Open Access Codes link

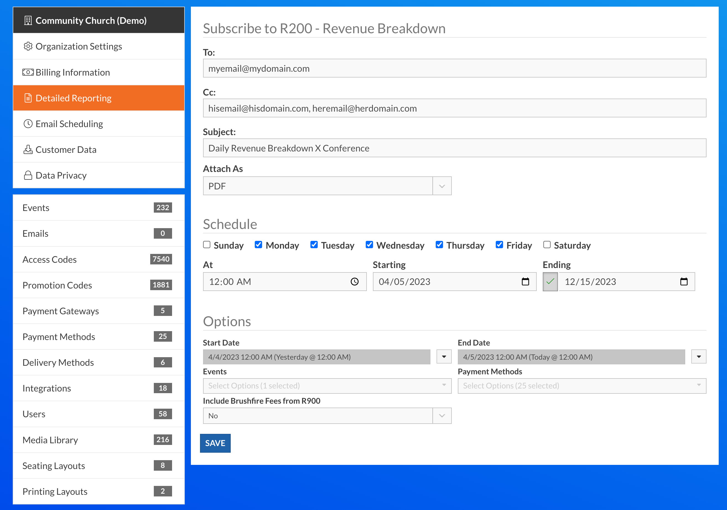(x=99, y=259)
